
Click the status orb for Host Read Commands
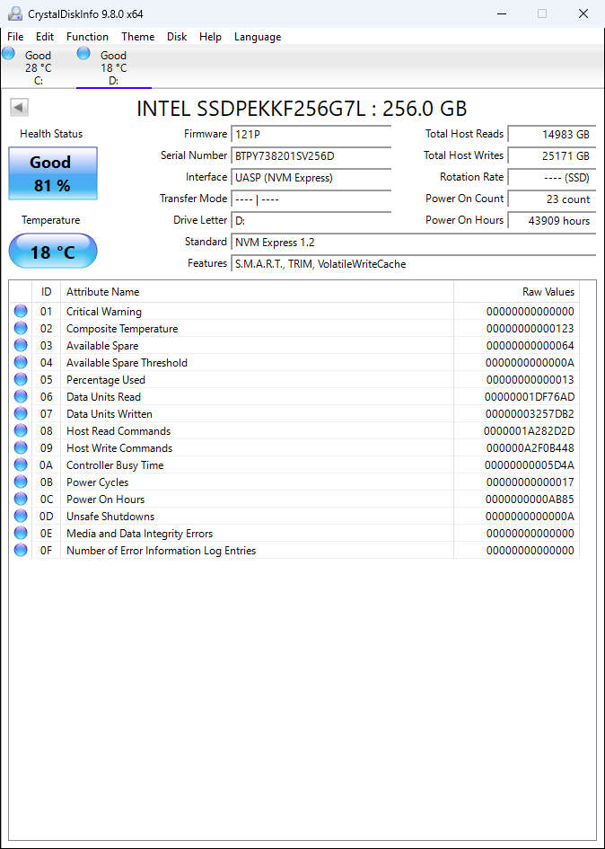[21, 430]
